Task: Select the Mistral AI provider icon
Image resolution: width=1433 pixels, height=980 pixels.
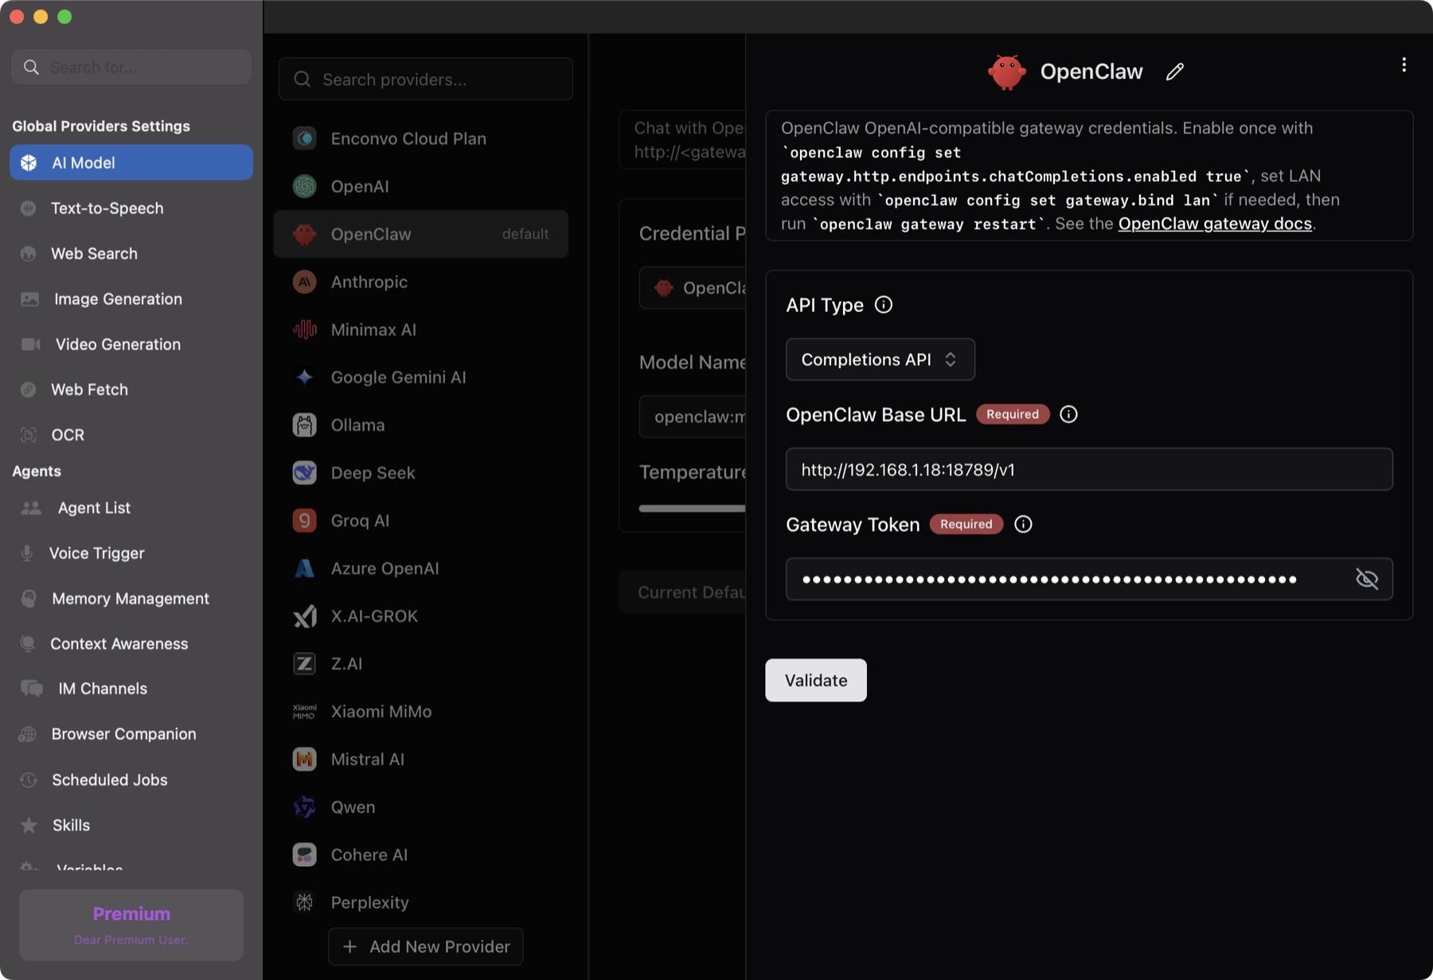Action: (304, 759)
